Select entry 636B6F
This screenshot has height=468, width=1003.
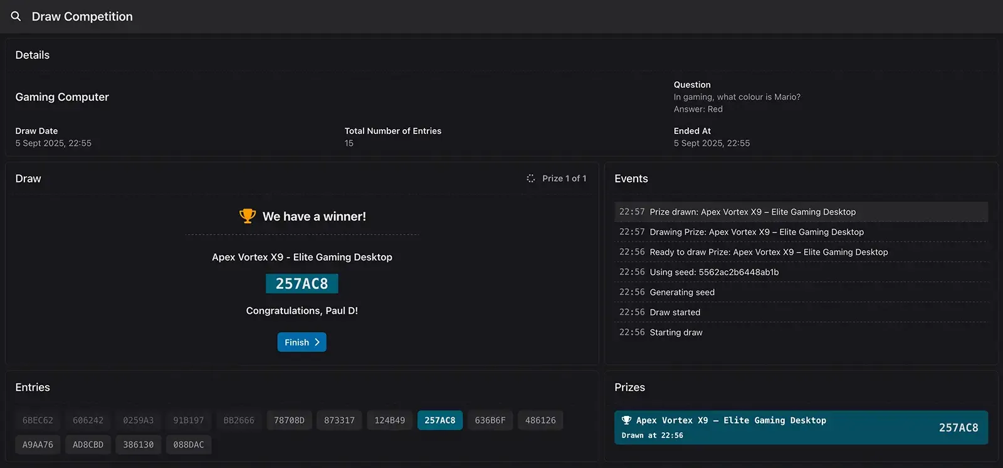[x=490, y=420]
